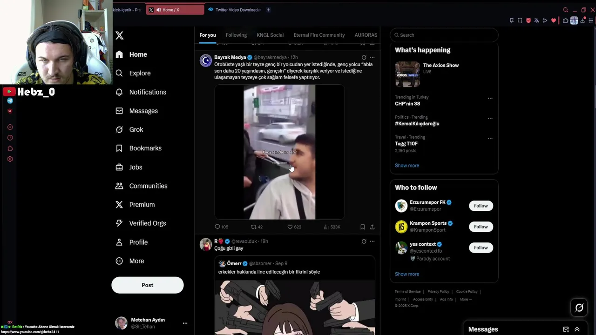Open account menu next to Metehan Aydın

click(x=185, y=323)
